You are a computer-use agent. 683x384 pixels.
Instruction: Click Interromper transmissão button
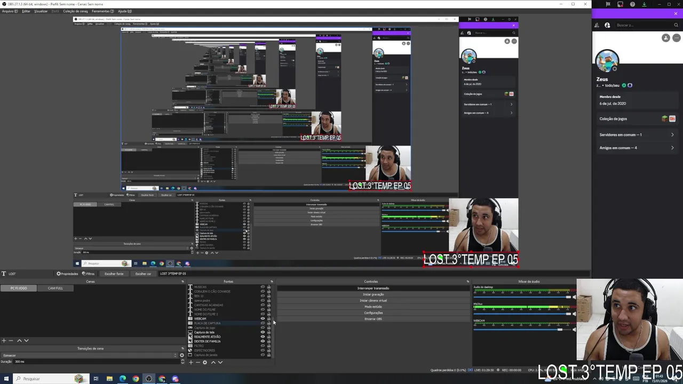373,288
